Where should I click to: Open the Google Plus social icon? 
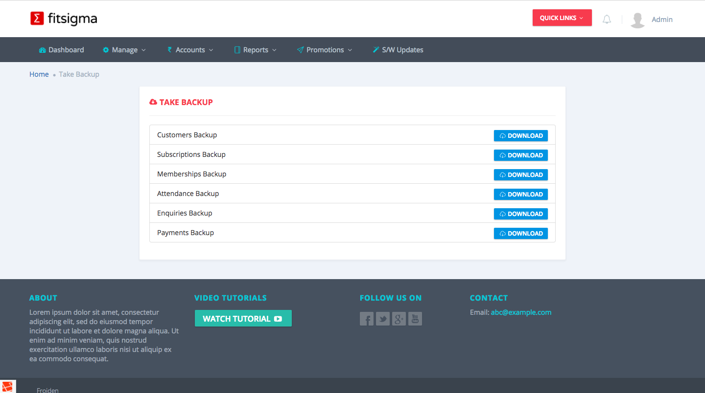tap(399, 319)
